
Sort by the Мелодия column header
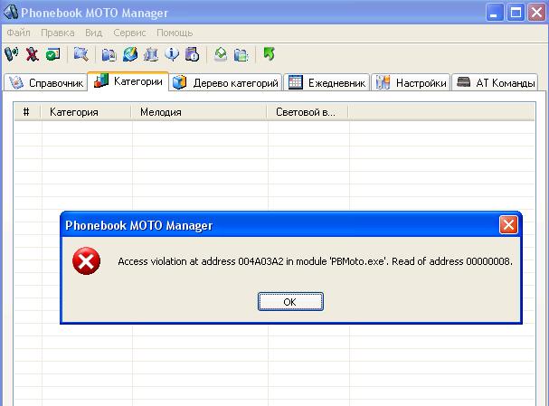tap(199, 112)
